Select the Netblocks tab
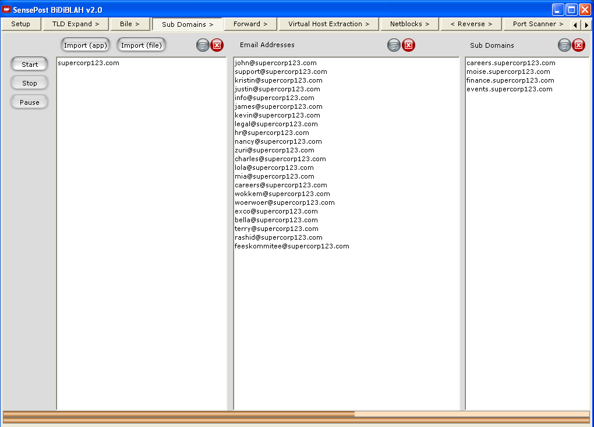Viewport: 594px width, 427px height. (410, 24)
